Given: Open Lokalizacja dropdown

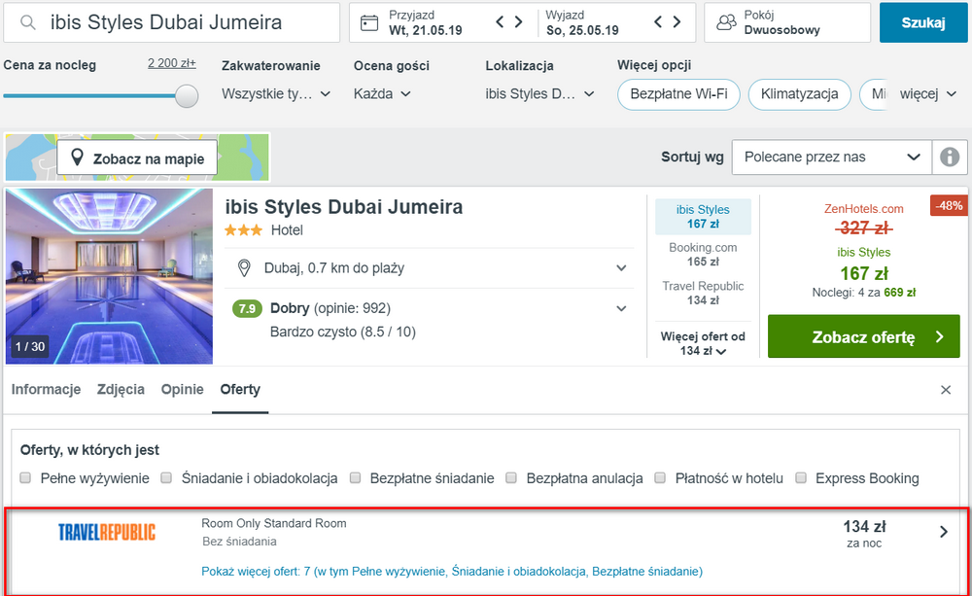Looking at the screenshot, I should (539, 94).
